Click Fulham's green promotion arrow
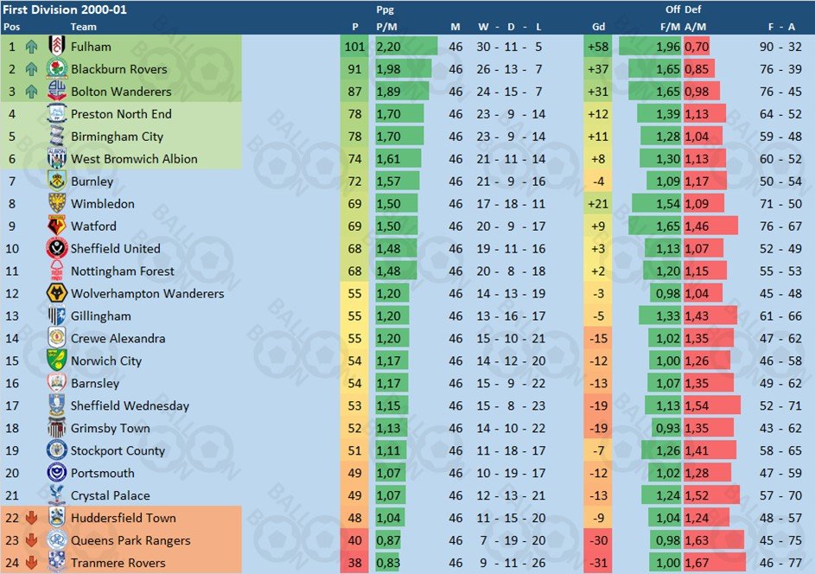The width and height of the screenshot is (815, 574). (31, 47)
